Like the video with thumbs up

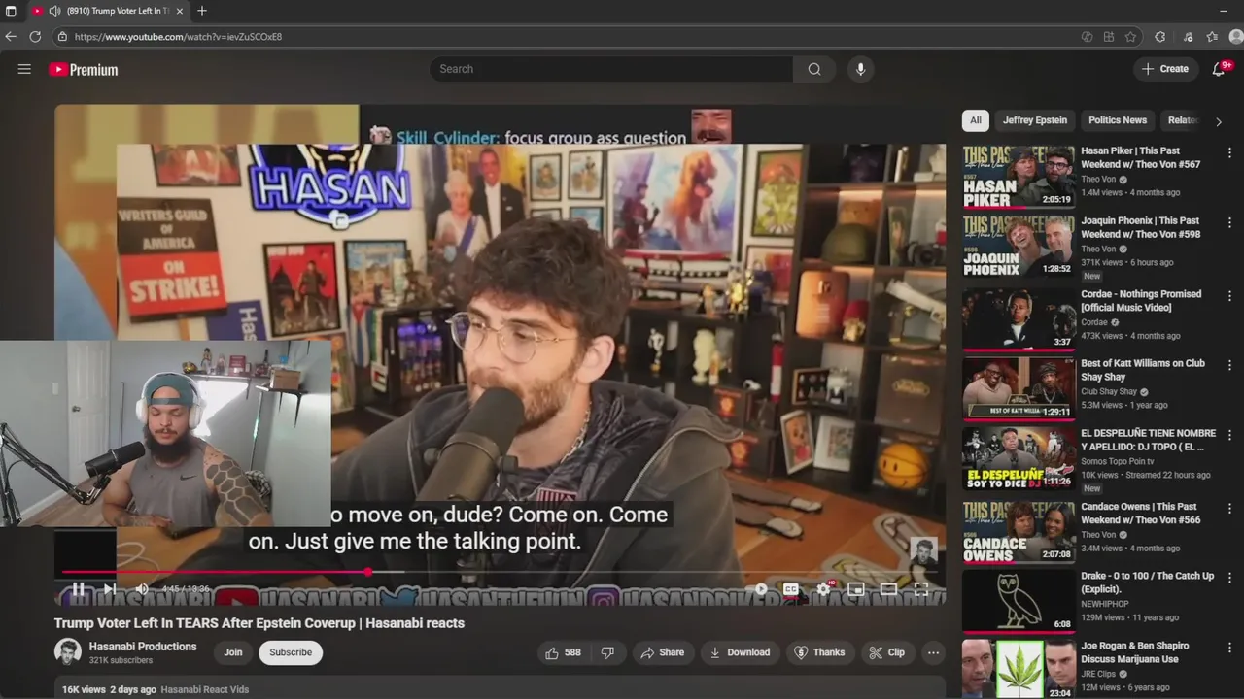click(x=563, y=652)
